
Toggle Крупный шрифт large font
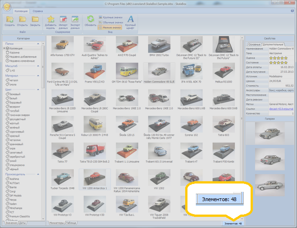130,23
